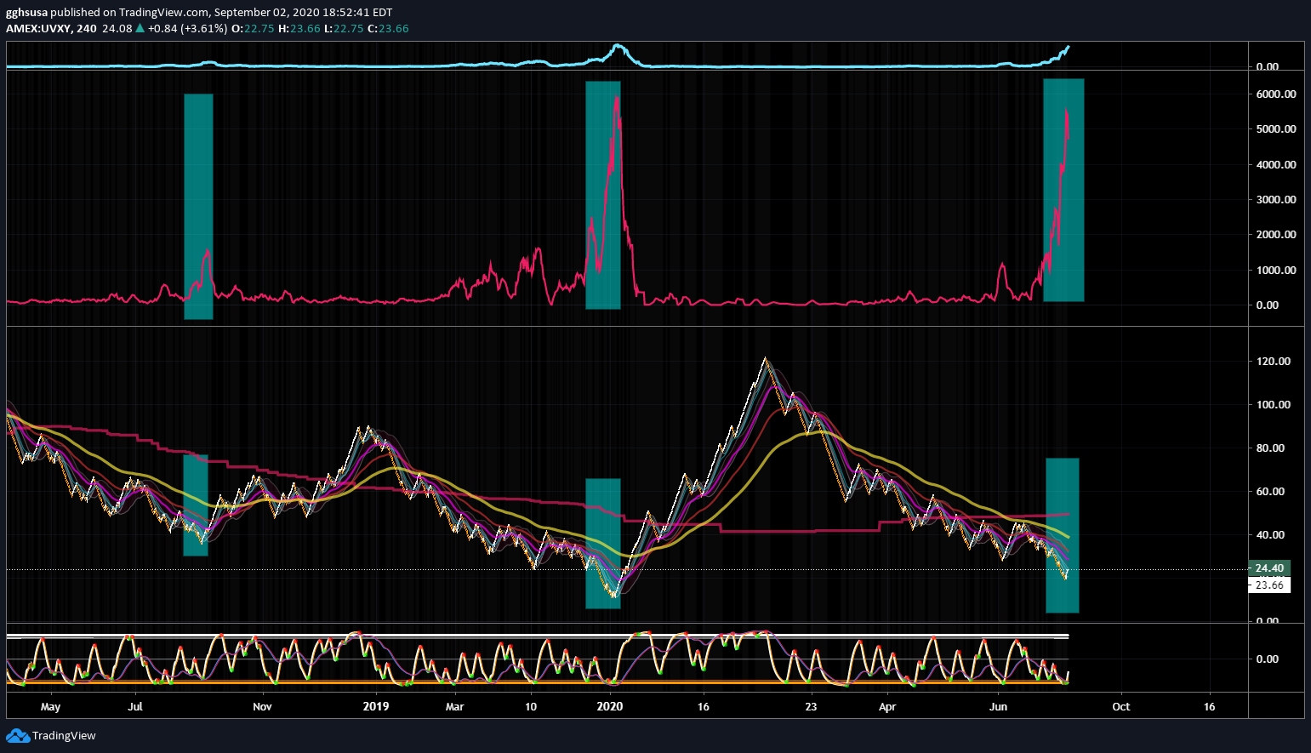Click the white 23.66 price tag

[1269, 585]
